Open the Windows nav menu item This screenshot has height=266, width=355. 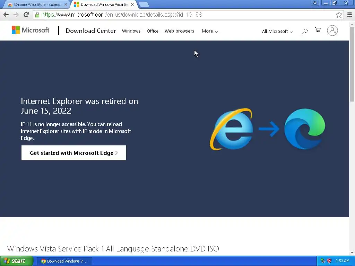[x=131, y=31]
